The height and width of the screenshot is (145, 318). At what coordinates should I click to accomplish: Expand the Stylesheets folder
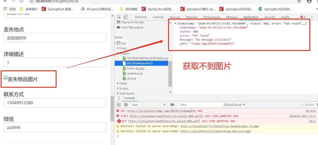(x=118, y=93)
